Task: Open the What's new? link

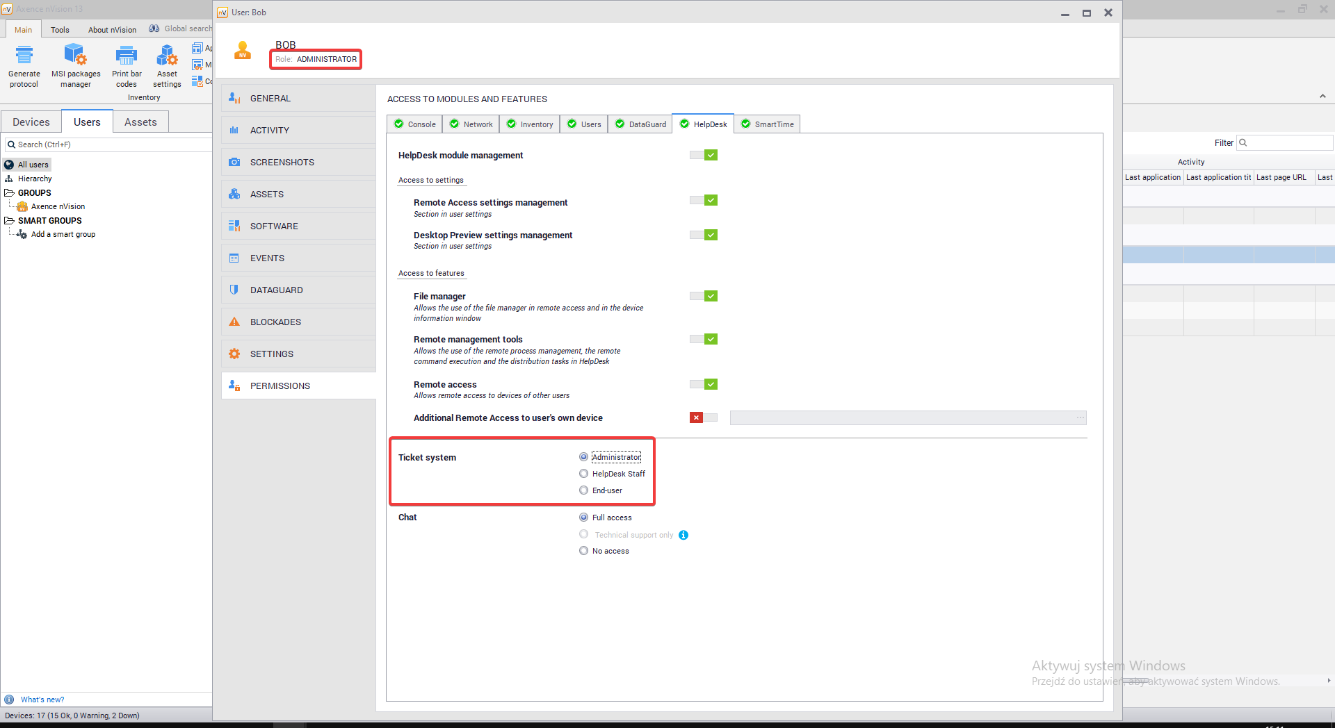Action: [x=42, y=700]
